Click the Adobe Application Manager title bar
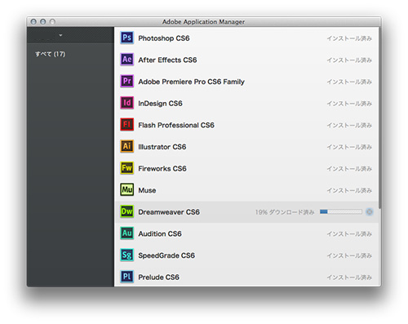The image size is (408, 324). tap(204, 22)
